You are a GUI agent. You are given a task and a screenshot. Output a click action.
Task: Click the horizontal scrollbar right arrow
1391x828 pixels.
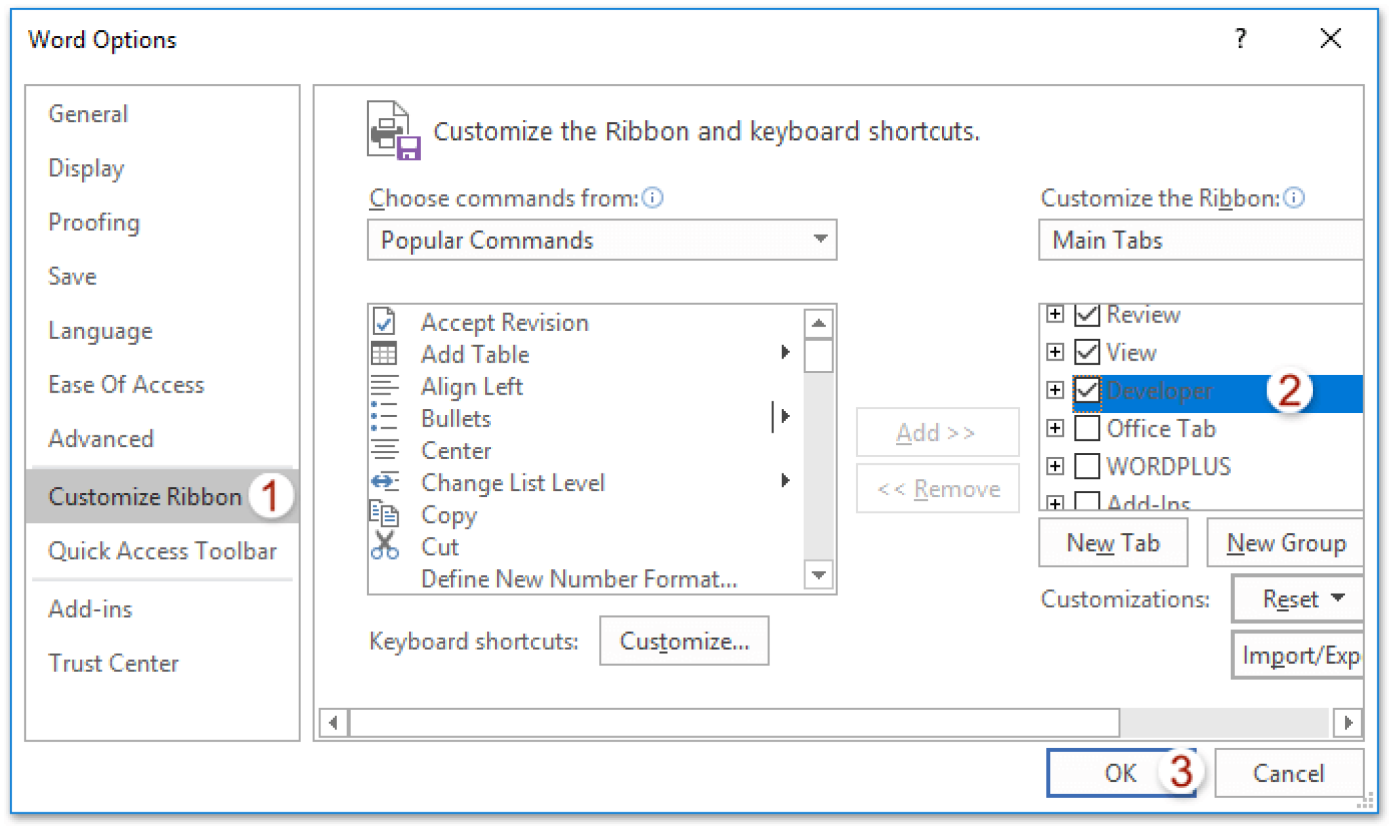click(x=1347, y=724)
